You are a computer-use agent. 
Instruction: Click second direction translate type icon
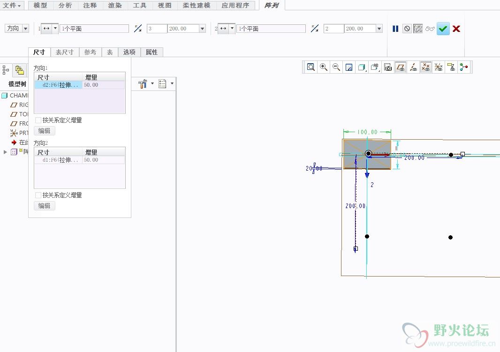(224, 28)
